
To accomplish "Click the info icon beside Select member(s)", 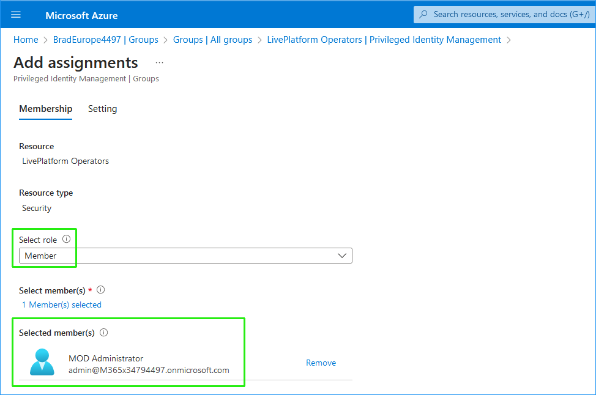I will 101,290.
